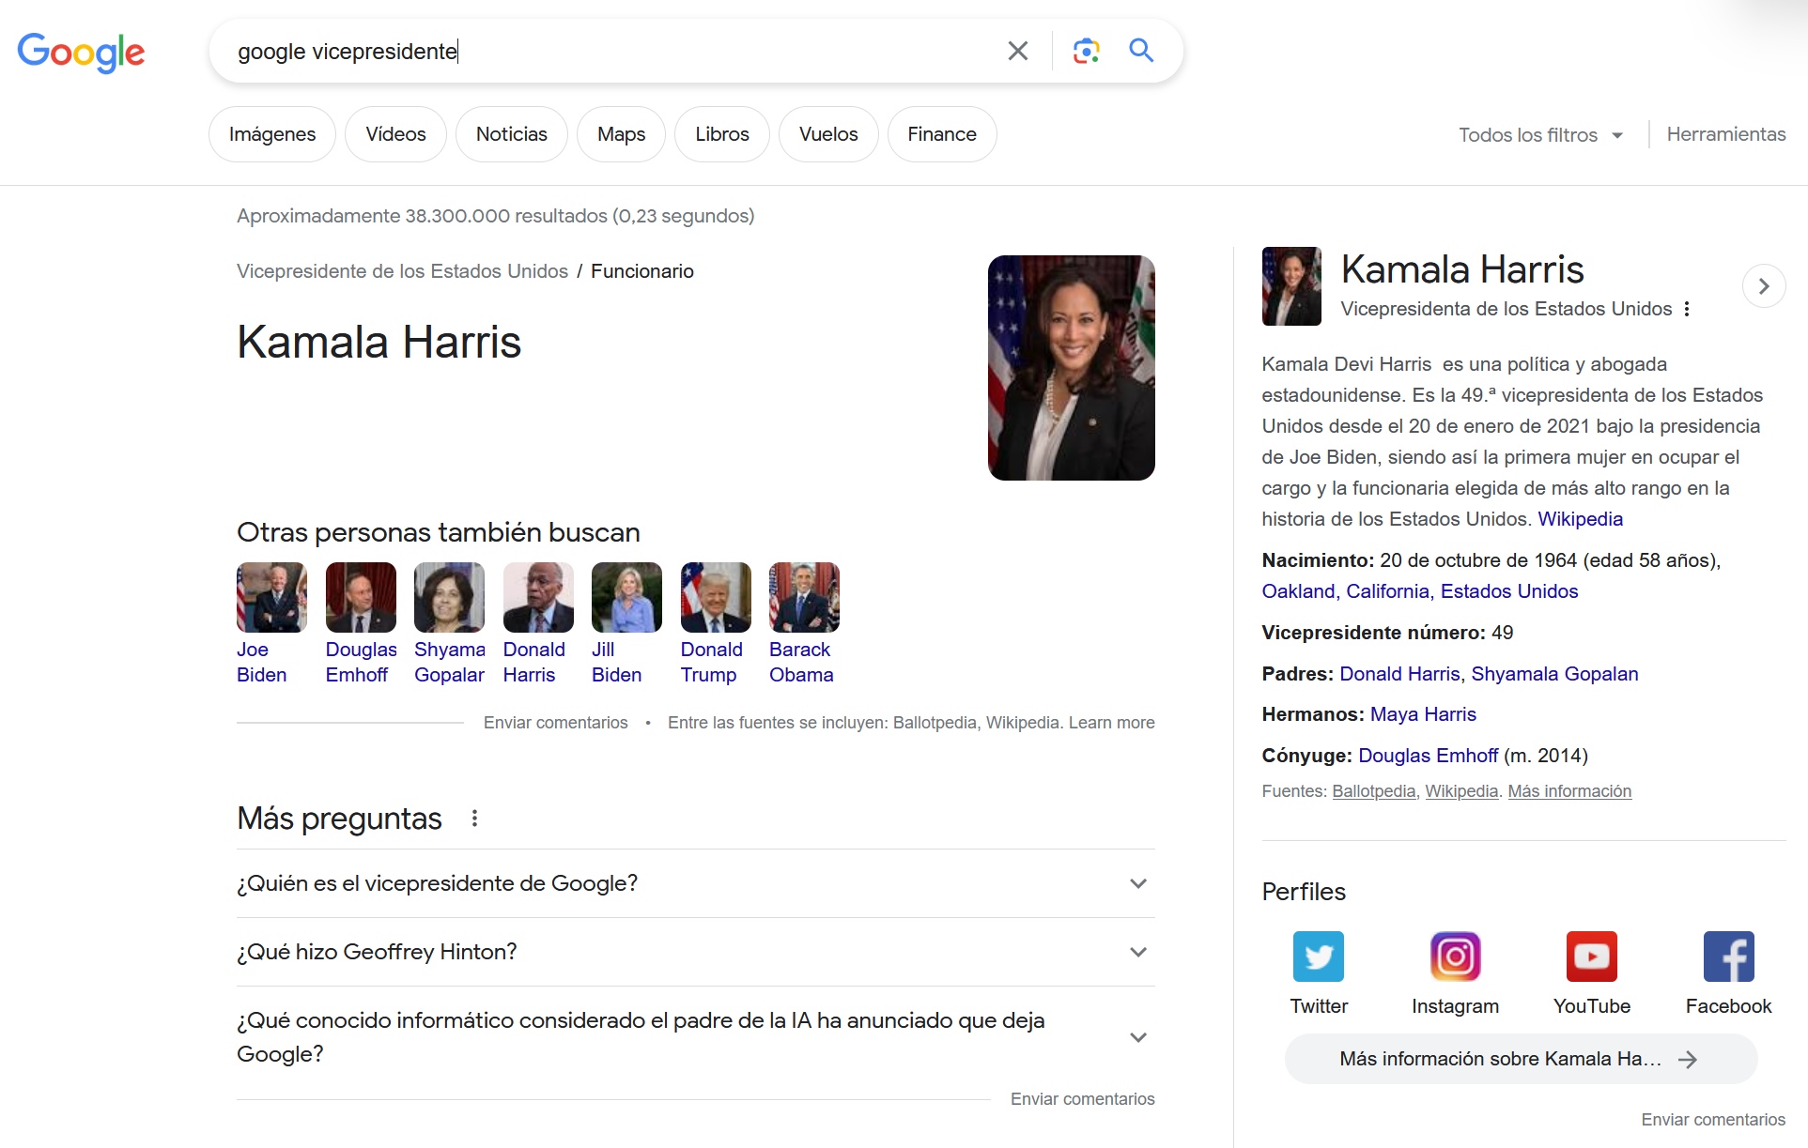Switch to Vuelos tab
The height and width of the screenshot is (1148, 1808).
(x=828, y=134)
